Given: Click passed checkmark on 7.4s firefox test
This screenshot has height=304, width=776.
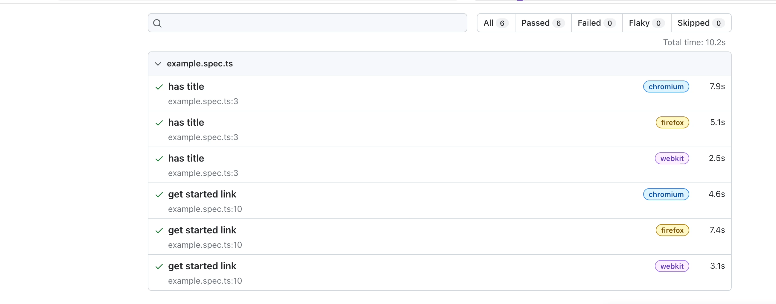Looking at the screenshot, I should (159, 231).
